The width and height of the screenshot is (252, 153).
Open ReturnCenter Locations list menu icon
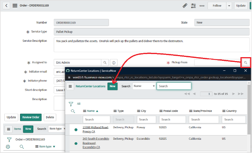[x=70, y=87]
